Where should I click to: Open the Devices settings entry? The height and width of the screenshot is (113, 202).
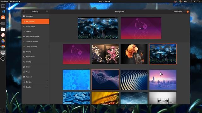pyautogui.click(x=35, y=82)
